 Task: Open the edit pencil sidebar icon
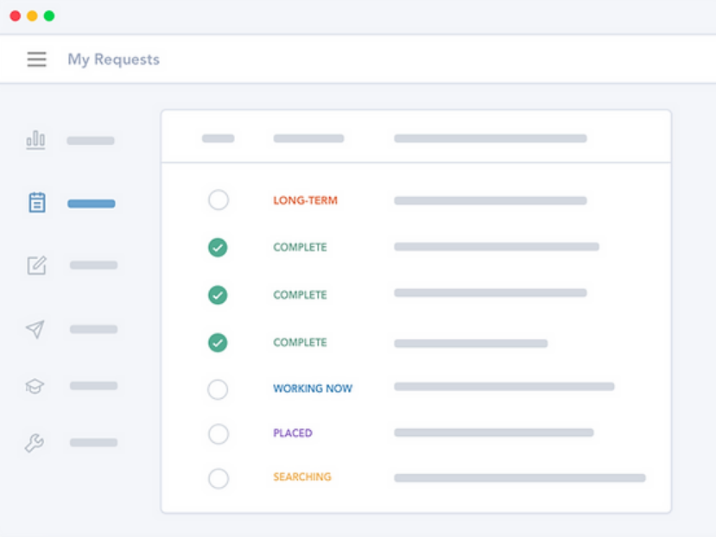click(36, 265)
